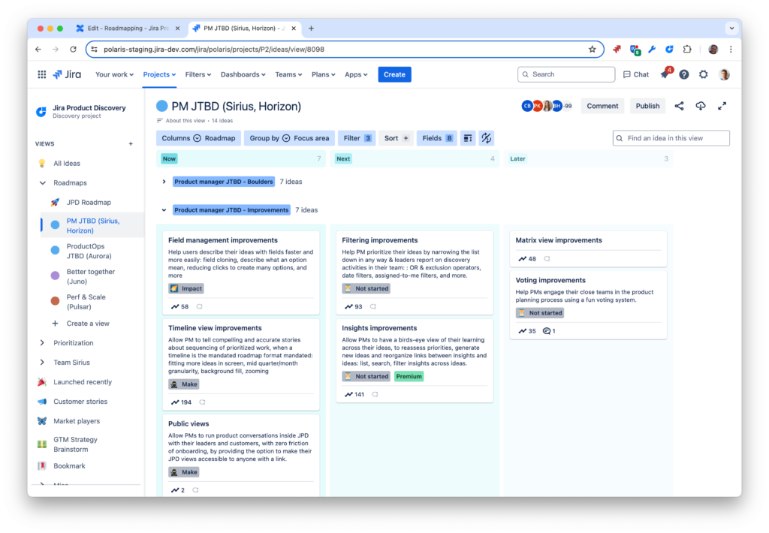Screen dimensions: 769x533
Task: Add a new view with plus icon
Action: point(131,143)
